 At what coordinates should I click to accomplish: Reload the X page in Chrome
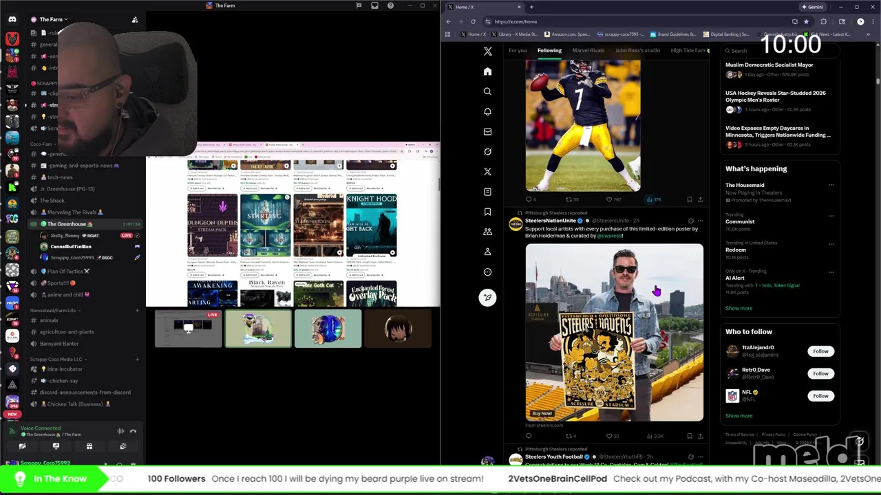click(x=473, y=21)
